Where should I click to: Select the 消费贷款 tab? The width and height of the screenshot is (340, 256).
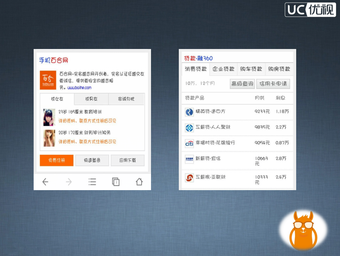196,69
